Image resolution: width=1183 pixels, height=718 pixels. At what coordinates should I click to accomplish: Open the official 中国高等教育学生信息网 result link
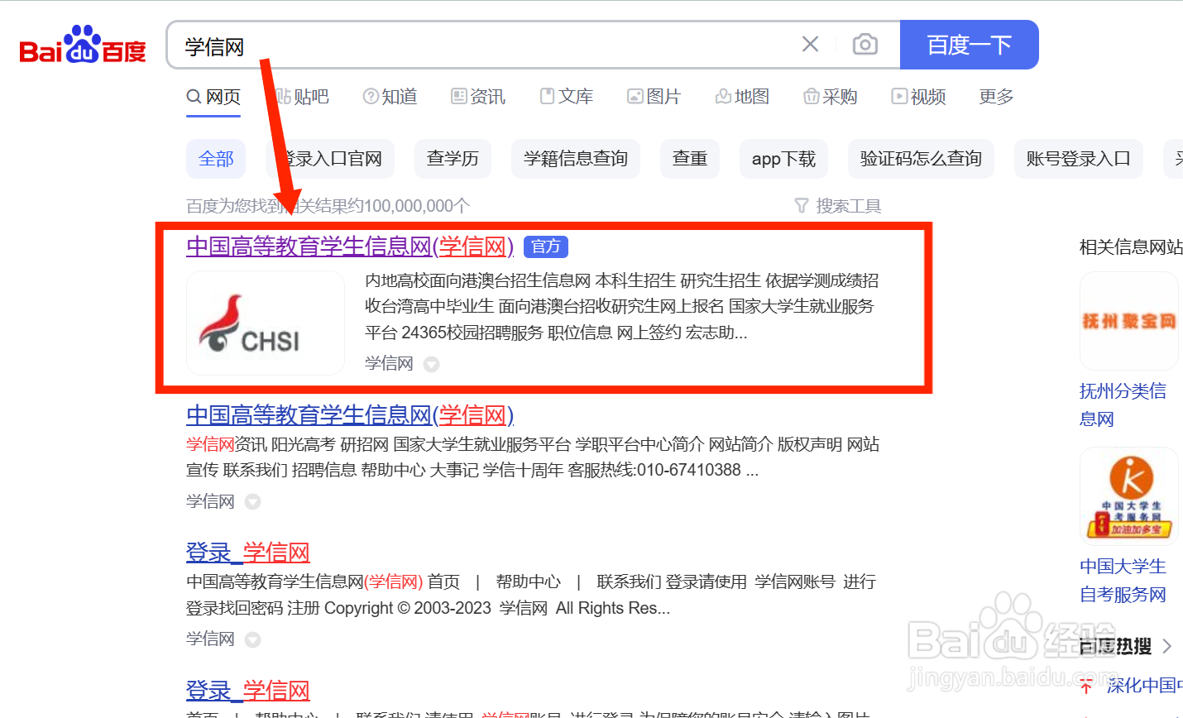point(350,247)
